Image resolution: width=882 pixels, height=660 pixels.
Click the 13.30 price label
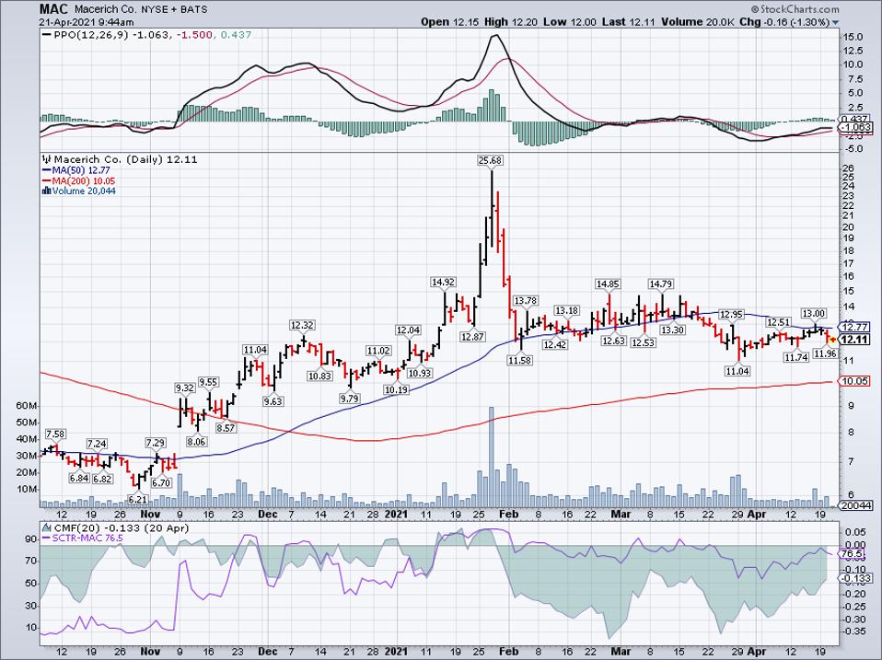(672, 330)
